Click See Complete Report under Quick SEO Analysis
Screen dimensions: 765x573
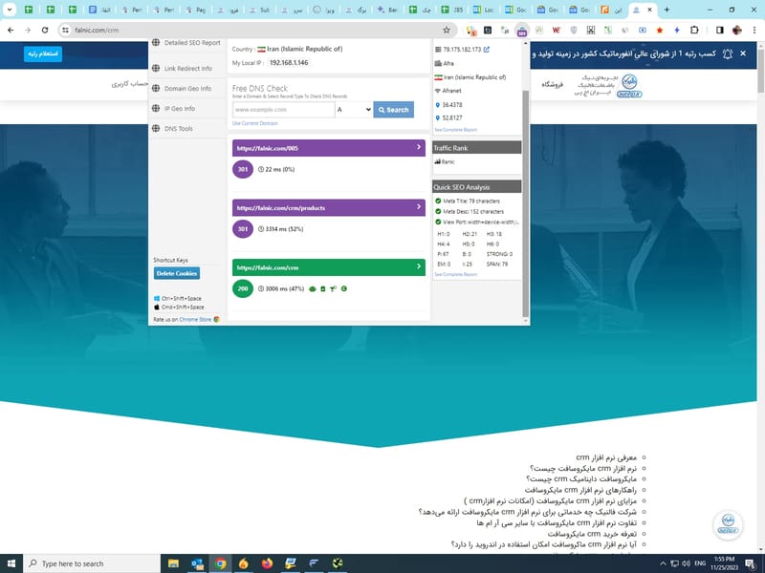pyautogui.click(x=456, y=274)
